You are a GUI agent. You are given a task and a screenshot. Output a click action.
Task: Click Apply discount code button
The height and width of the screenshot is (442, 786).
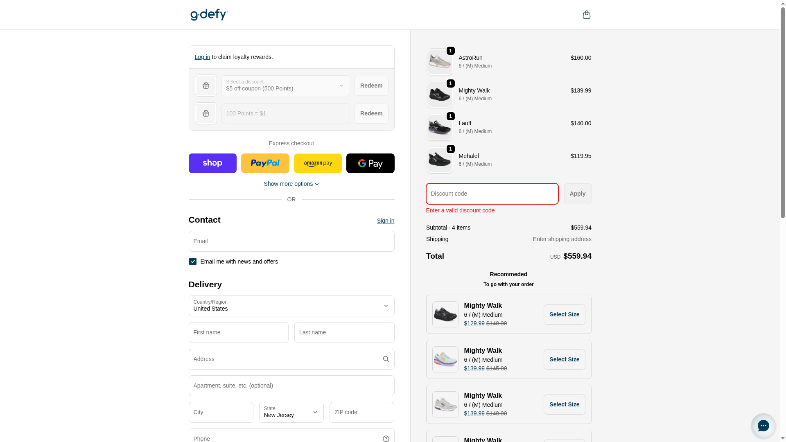[x=577, y=194]
